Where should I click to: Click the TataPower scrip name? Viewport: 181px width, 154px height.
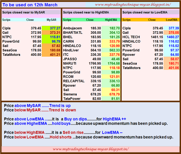point(72,99)
